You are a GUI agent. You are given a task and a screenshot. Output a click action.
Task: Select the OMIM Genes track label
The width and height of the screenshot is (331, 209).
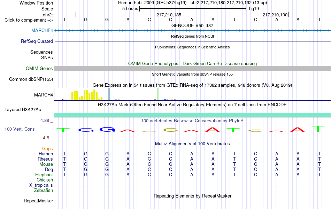coord(39,68)
